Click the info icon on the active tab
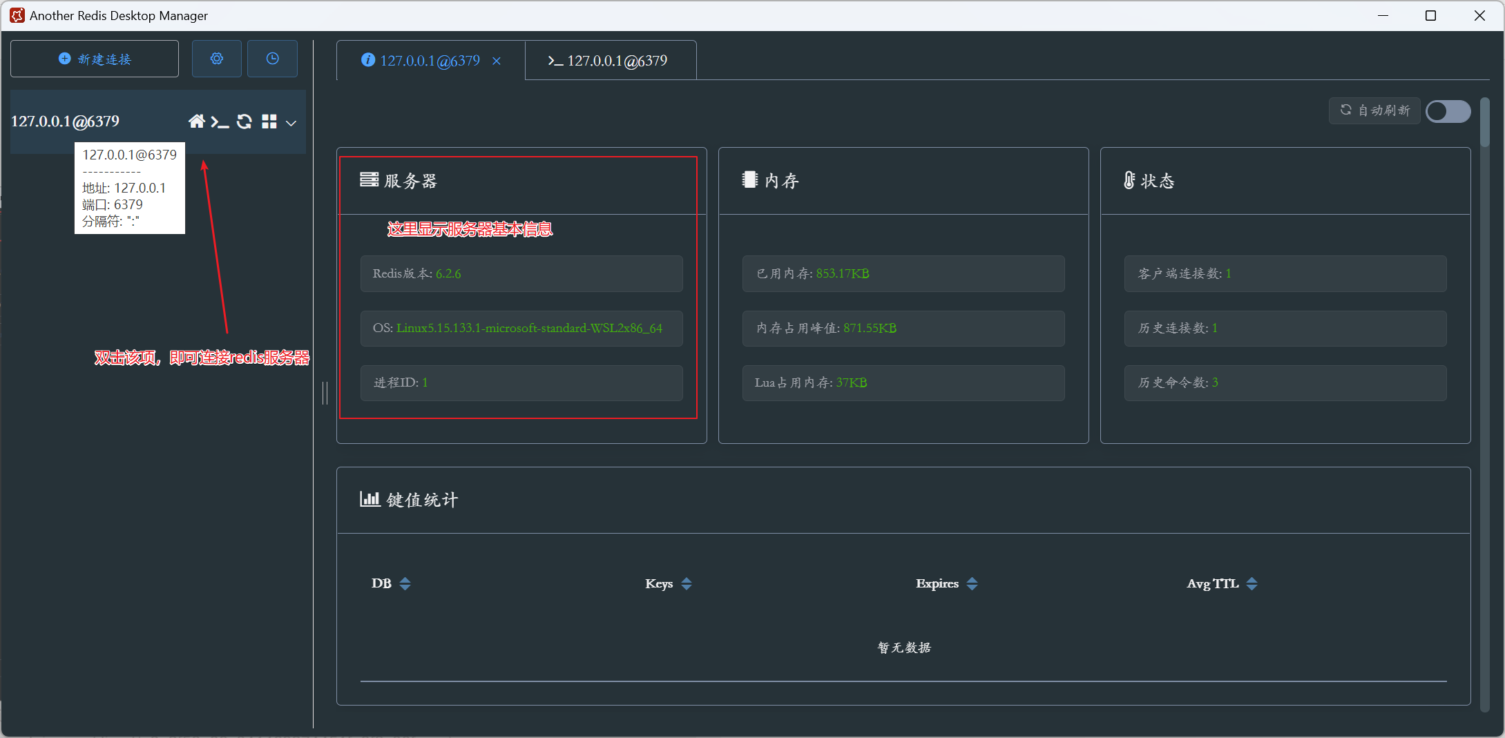The image size is (1505, 738). [368, 60]
